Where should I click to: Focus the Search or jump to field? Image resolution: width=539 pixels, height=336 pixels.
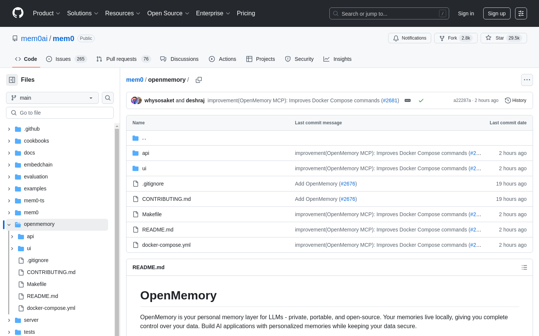tap(389, 13)
